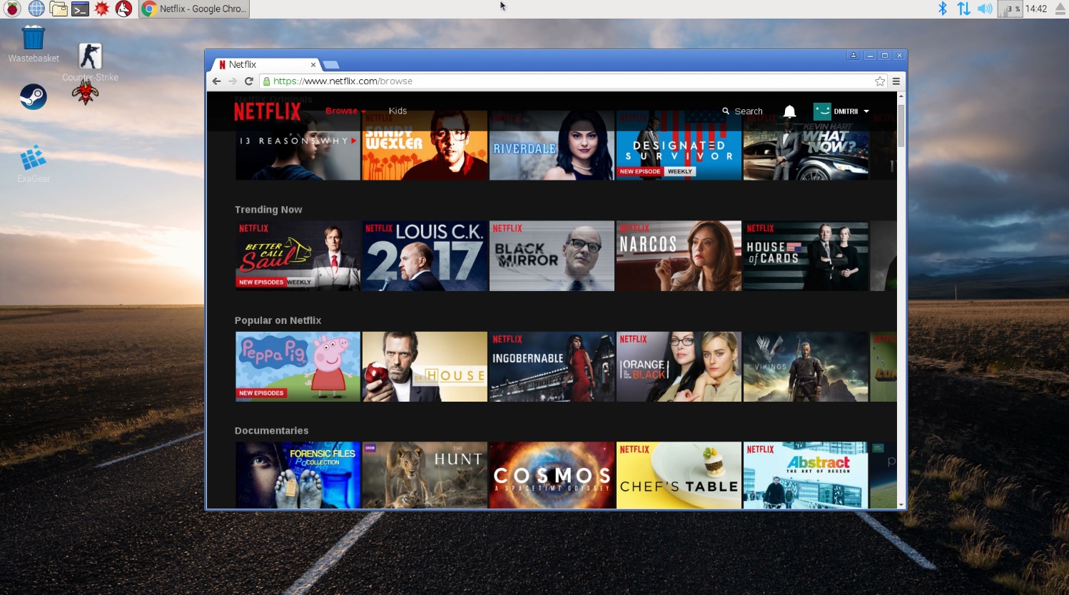
Task: Open the network status arrows icon
Action: point(963,9)
